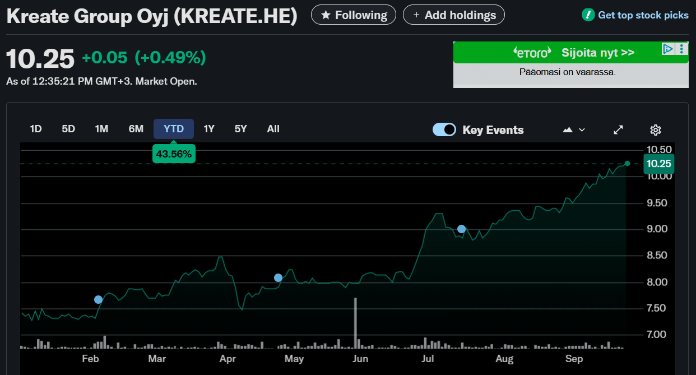
Task: Click key event marker in early February
Action: tap(98, 299)
